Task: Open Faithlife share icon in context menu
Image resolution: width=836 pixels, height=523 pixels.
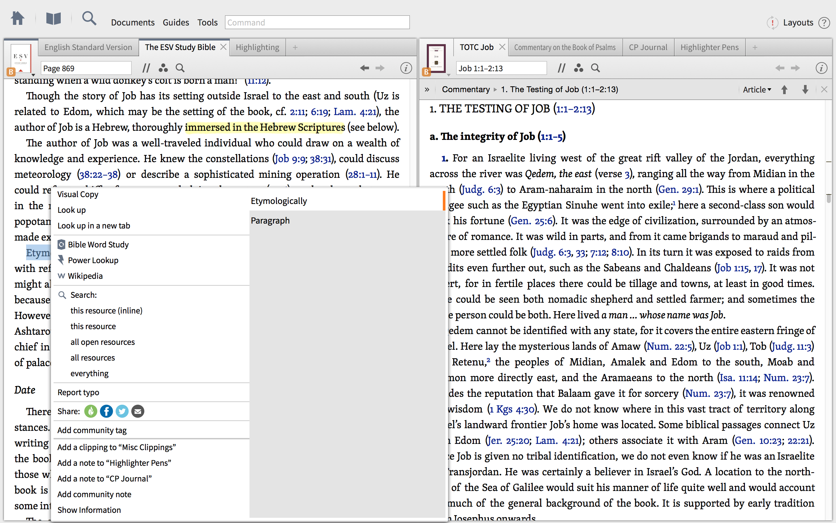Action: click(90, 411)
